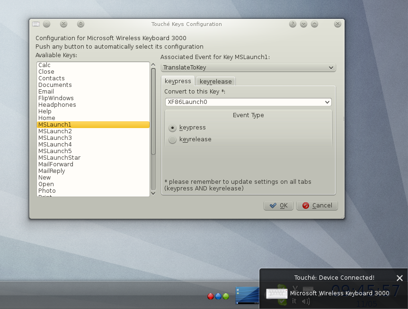408x309 pixels.
Task: Dismiss the Touché Device Connected notification
Action: pyautogui.click(x=399, y=278)
